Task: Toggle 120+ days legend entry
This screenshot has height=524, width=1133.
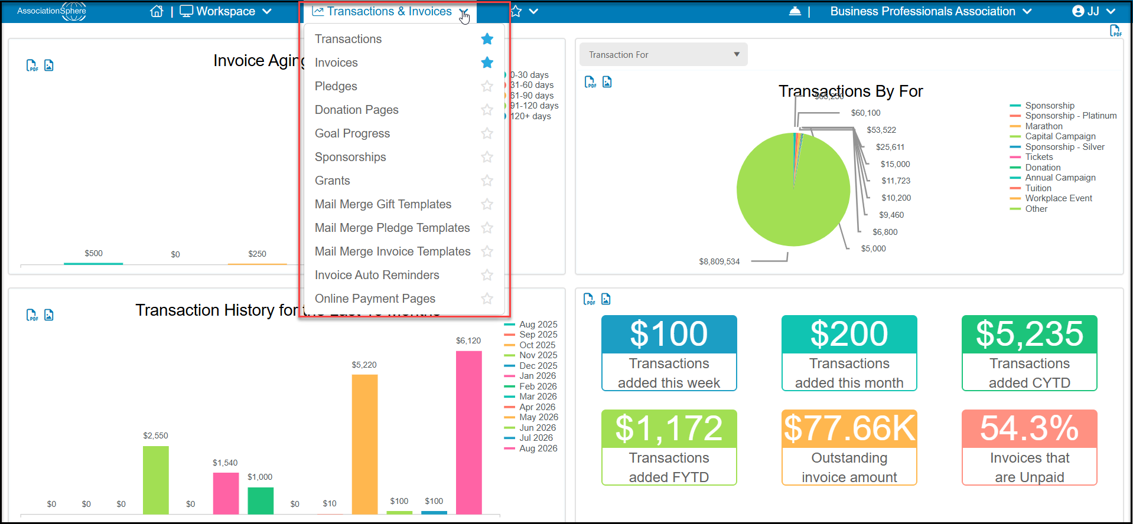Action: (x=528, y=116)
